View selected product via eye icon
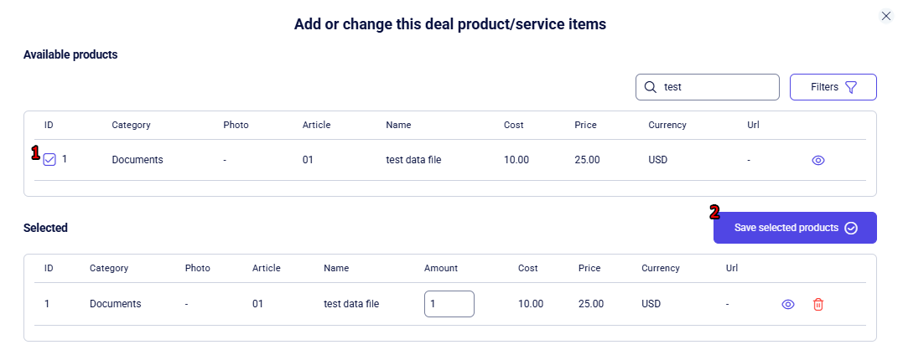This screenshot has height=350, width=903. click(x=787, y=305)
